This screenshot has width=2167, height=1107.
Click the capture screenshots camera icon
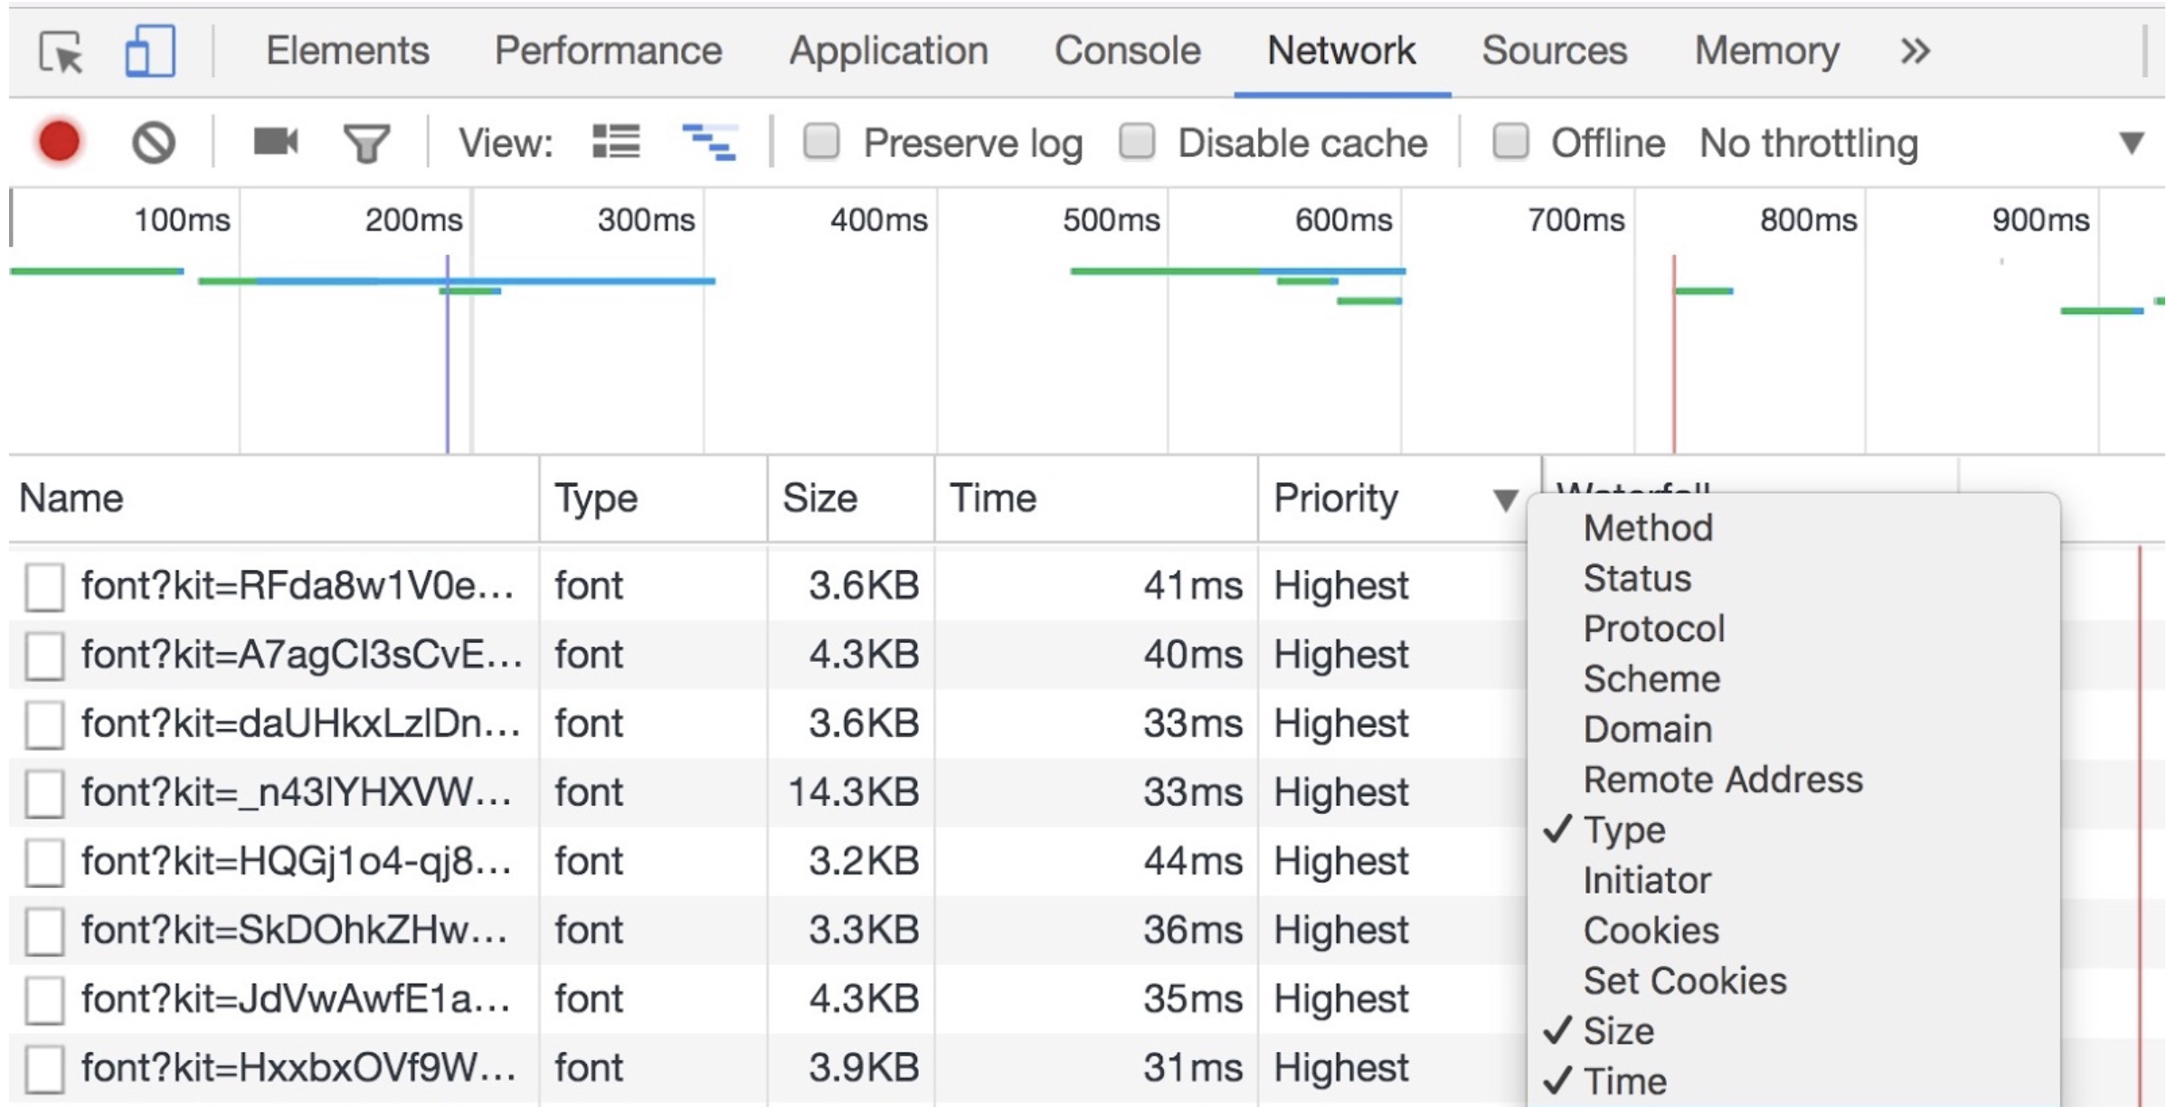tap(275, 142)
